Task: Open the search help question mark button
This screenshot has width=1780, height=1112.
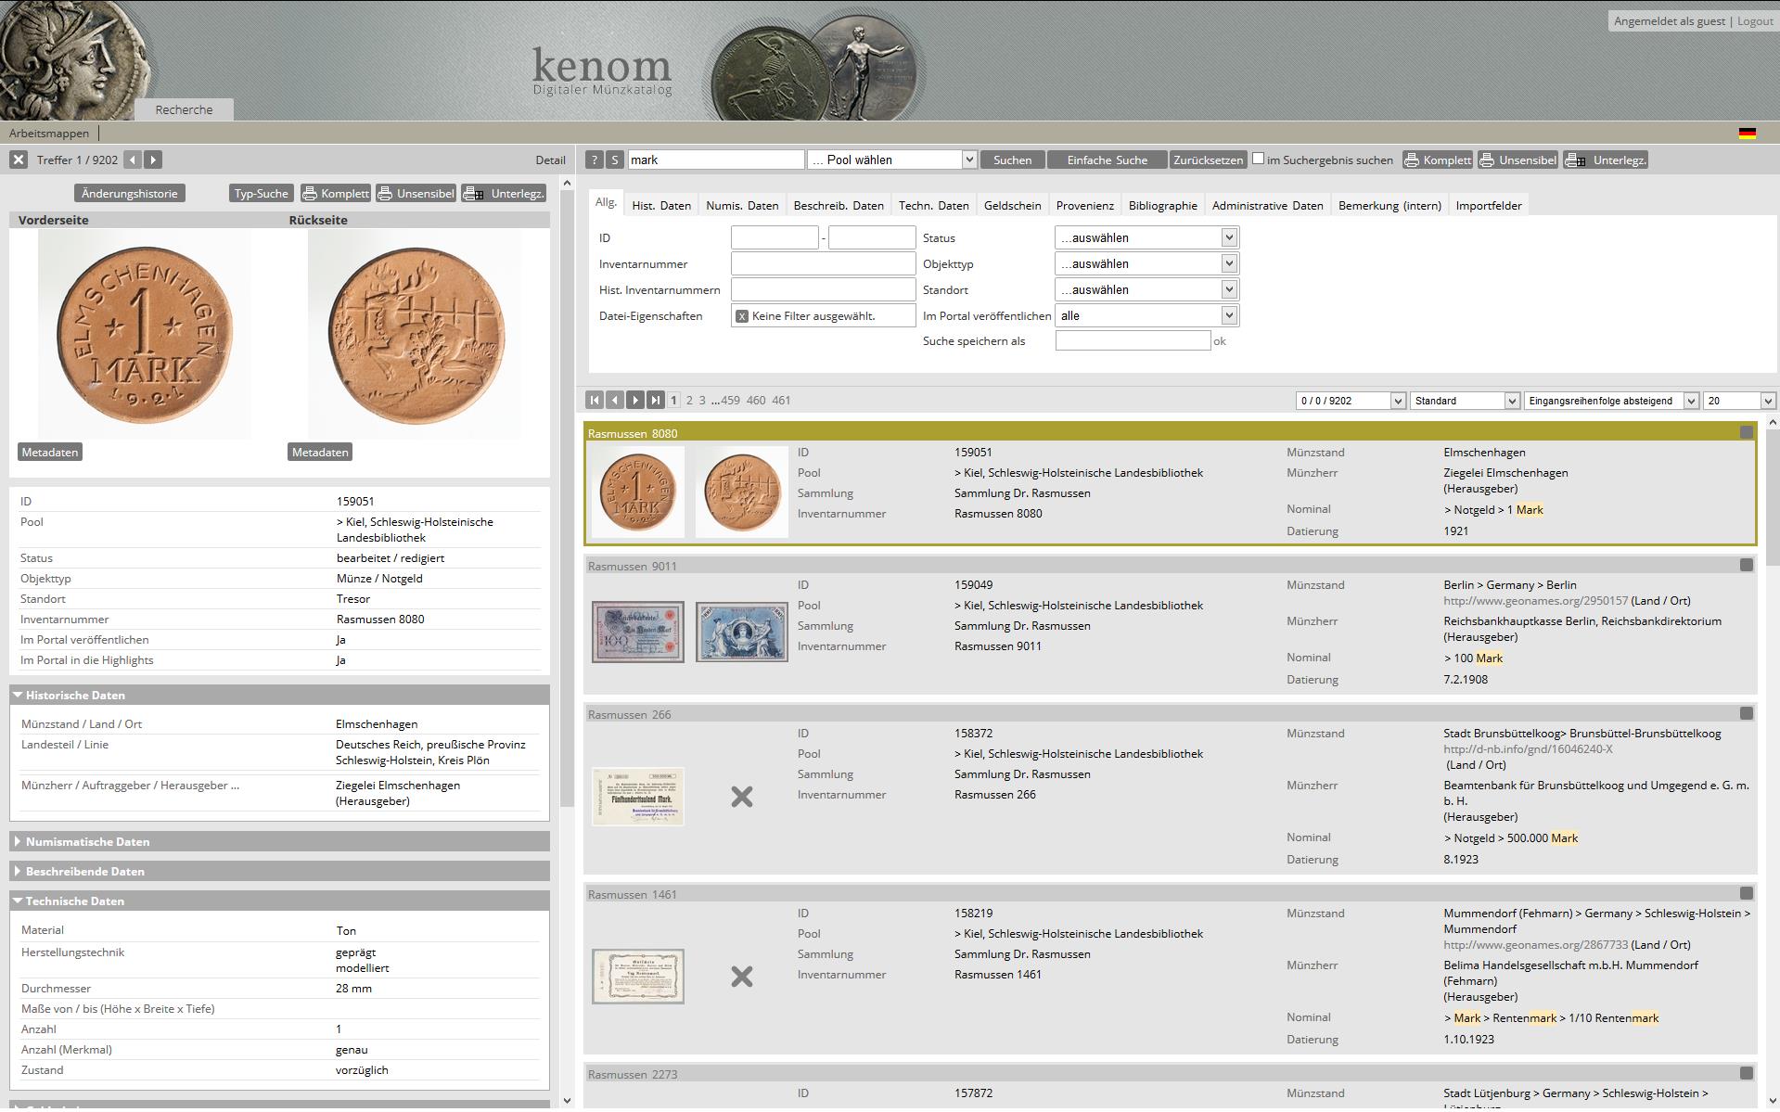Action: [x=595, y=160]
